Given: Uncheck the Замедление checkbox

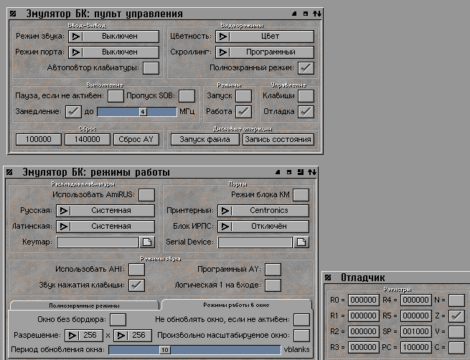Looking at the screenshot, I should [73, 112].
